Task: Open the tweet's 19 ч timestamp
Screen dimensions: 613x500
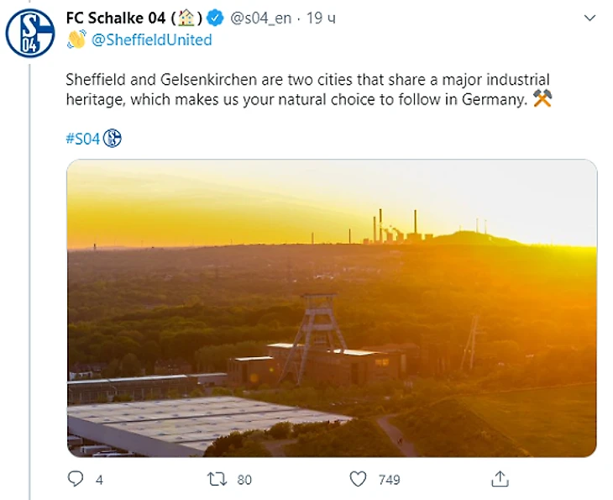Action: click(321, 18)
